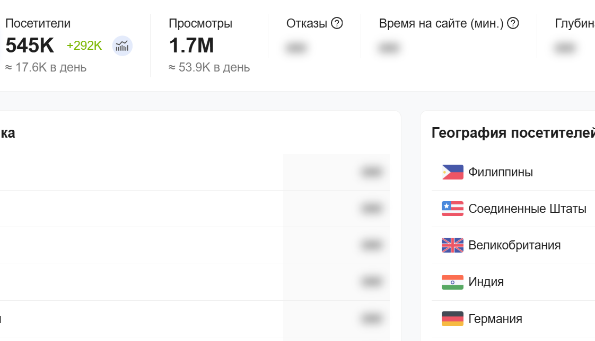The height and width of the screenshot is (341, 595).
Task: Open the Великобритания country row
Action: pyautogui.click(x=514, y=245)
